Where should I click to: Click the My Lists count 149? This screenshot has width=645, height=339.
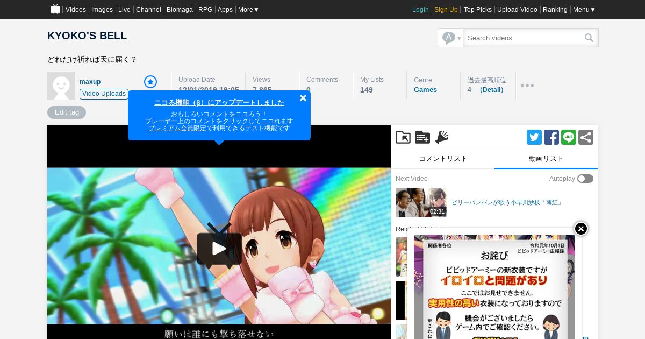click(367, 90)
